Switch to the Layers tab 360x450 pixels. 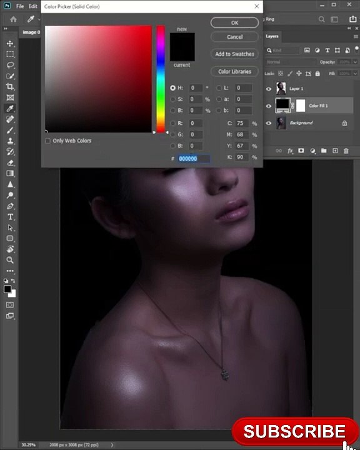click(272, 36)
